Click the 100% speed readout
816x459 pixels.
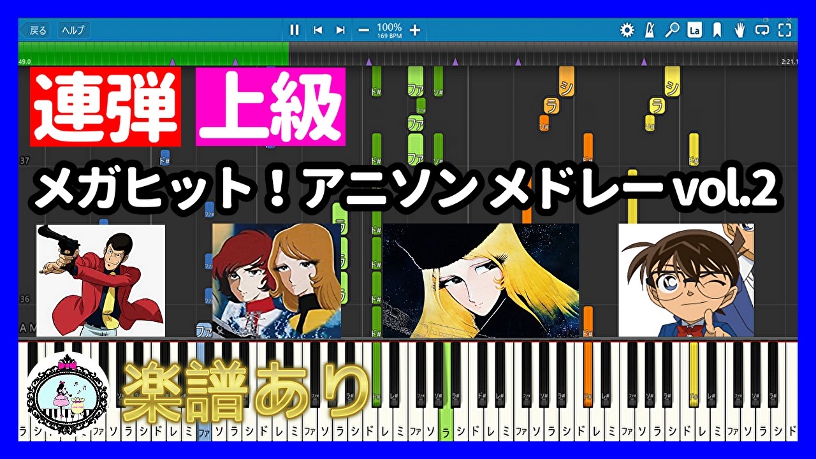pos(389,27)
